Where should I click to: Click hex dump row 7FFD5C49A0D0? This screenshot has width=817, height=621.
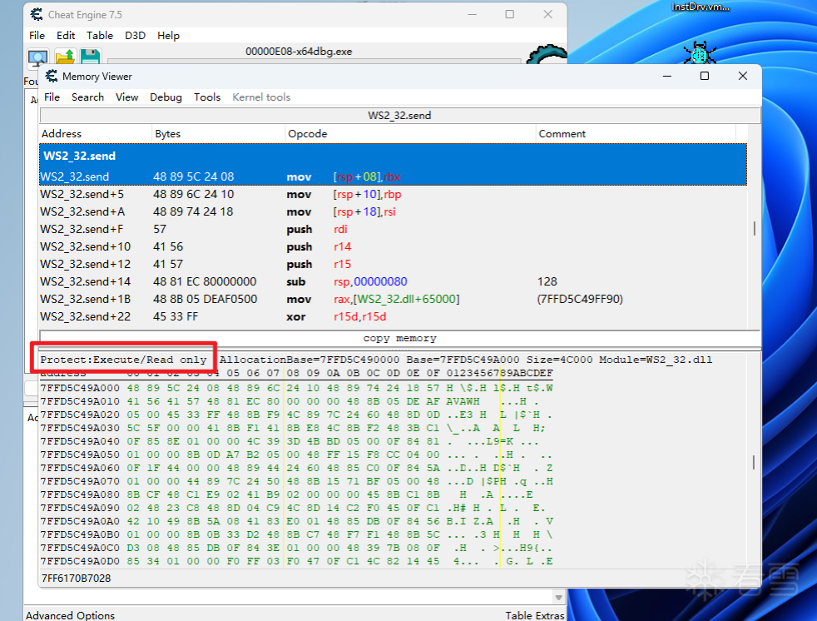[296, 561]
